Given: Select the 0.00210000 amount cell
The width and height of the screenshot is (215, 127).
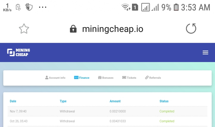Looking at the screenshot, I should point(118,111).
